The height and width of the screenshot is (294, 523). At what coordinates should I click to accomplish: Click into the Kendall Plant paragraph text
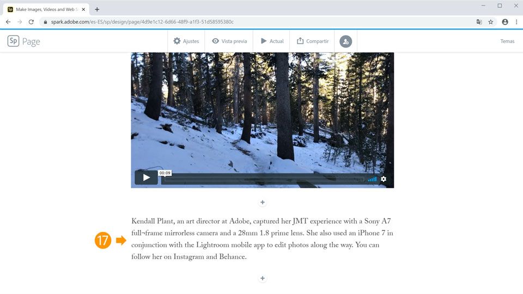262,239
